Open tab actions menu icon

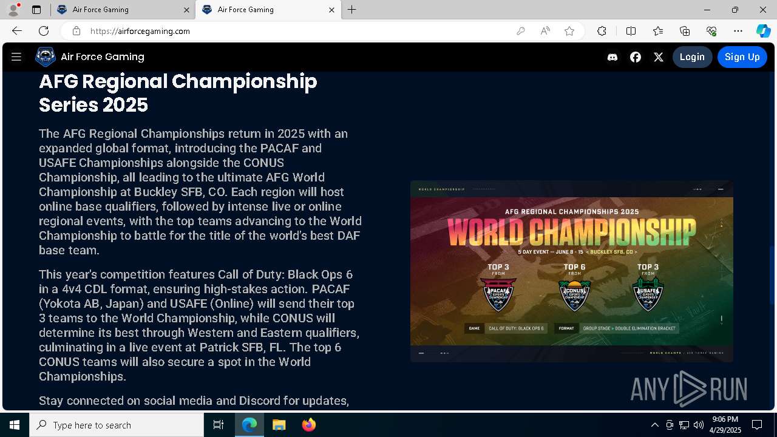click(x=36, y=10)
